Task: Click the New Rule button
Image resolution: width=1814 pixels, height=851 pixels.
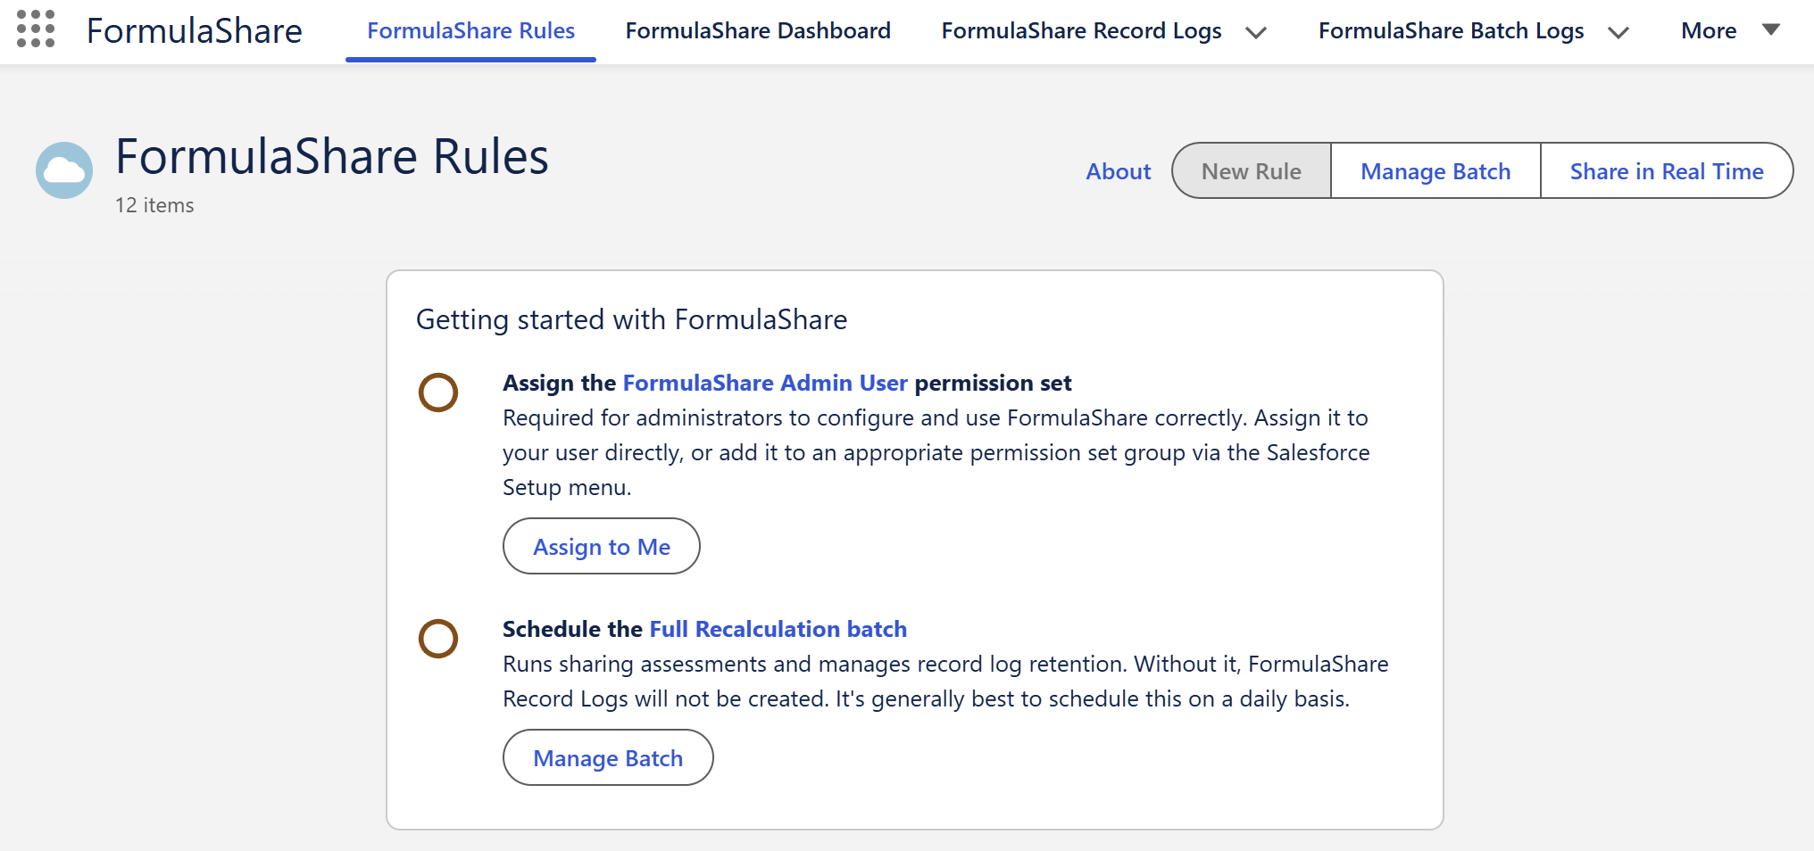Action: (x=1251, y=170)
